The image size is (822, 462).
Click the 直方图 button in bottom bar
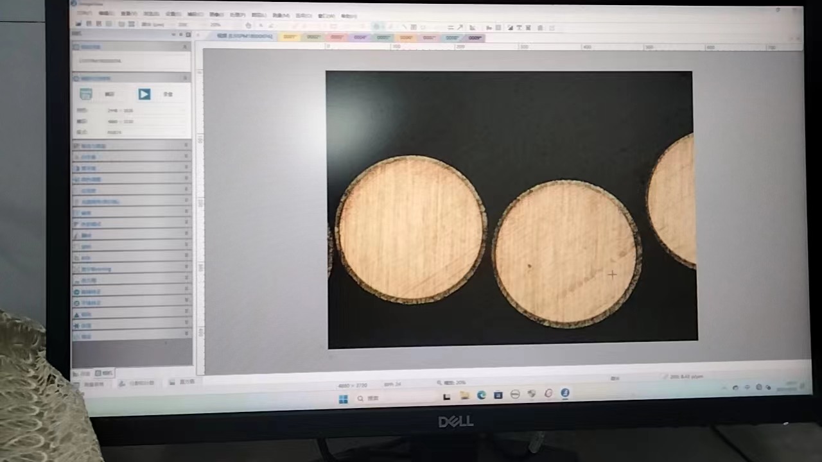pyautogui.click(x=183, y=382)
